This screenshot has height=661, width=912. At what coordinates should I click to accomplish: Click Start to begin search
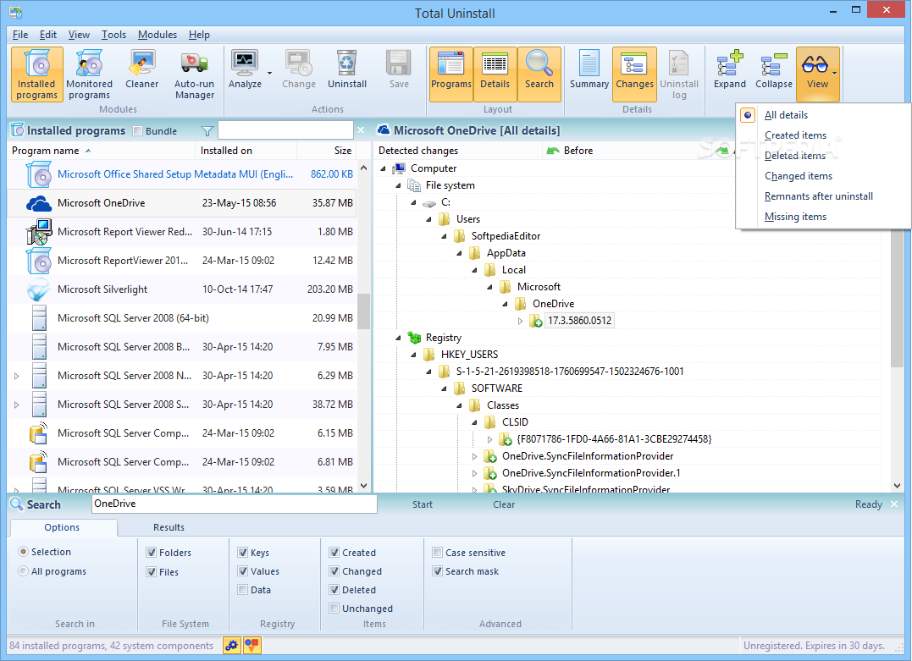click(x=423, y=504)
